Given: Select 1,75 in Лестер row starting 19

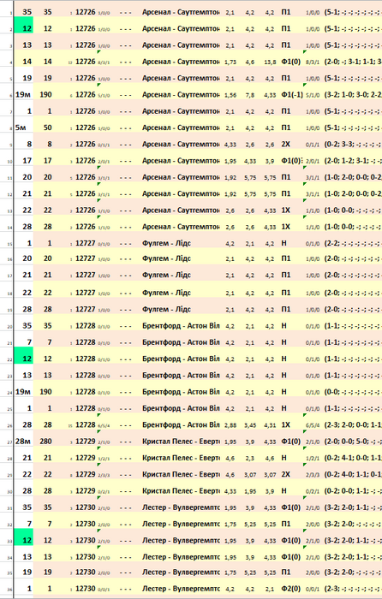Looking at the screenshot, I should 230,573.
